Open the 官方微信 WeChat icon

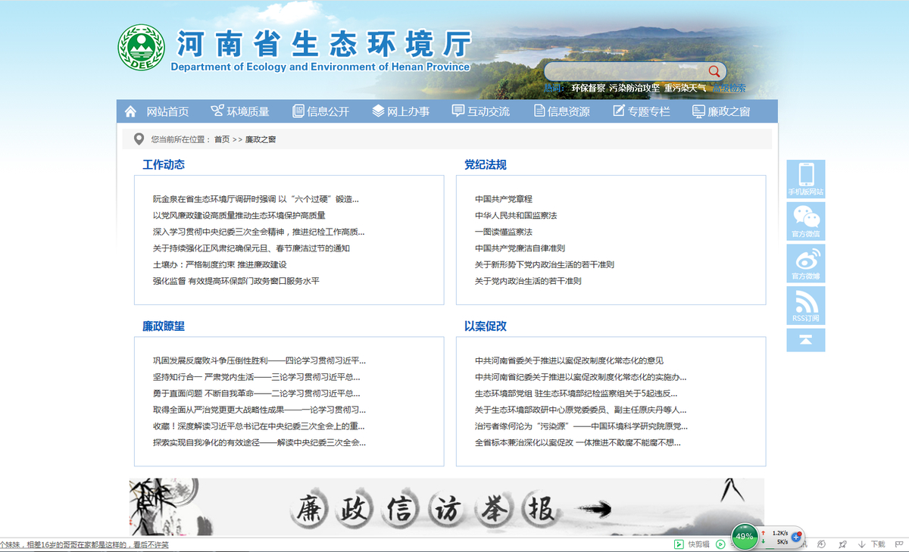coord(806,221)
